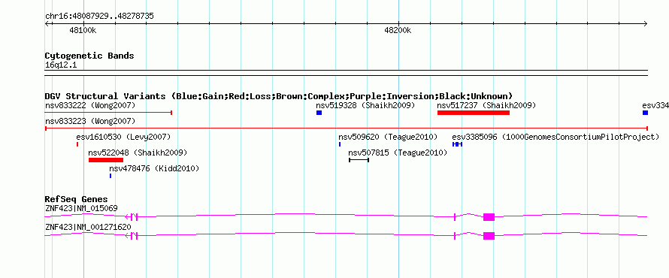Click the thin exon tick on NM_001271620
This screenshot has width=669, height=278.
pos(455,235)
